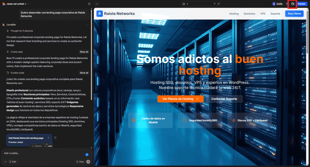Click 'Ver Planes de Hosting' button
Screen dimensions: 310x167
180,99
